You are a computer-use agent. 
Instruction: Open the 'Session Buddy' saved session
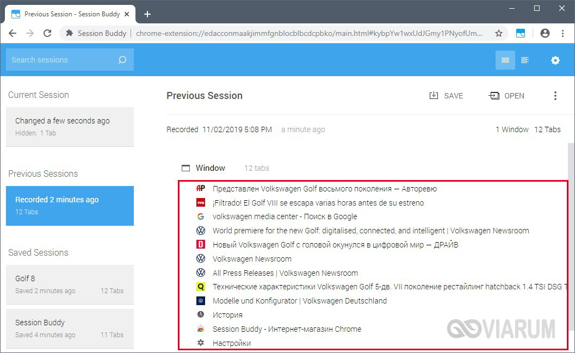click(x=70, y=329)
